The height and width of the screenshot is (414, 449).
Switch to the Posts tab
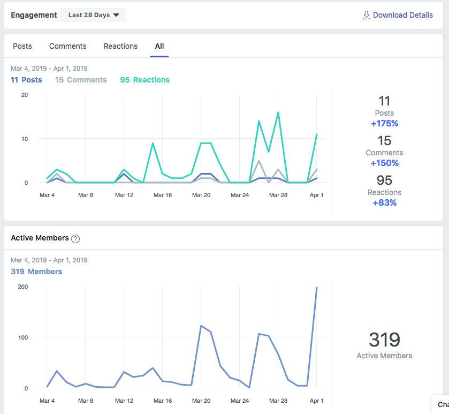(22, 46)
